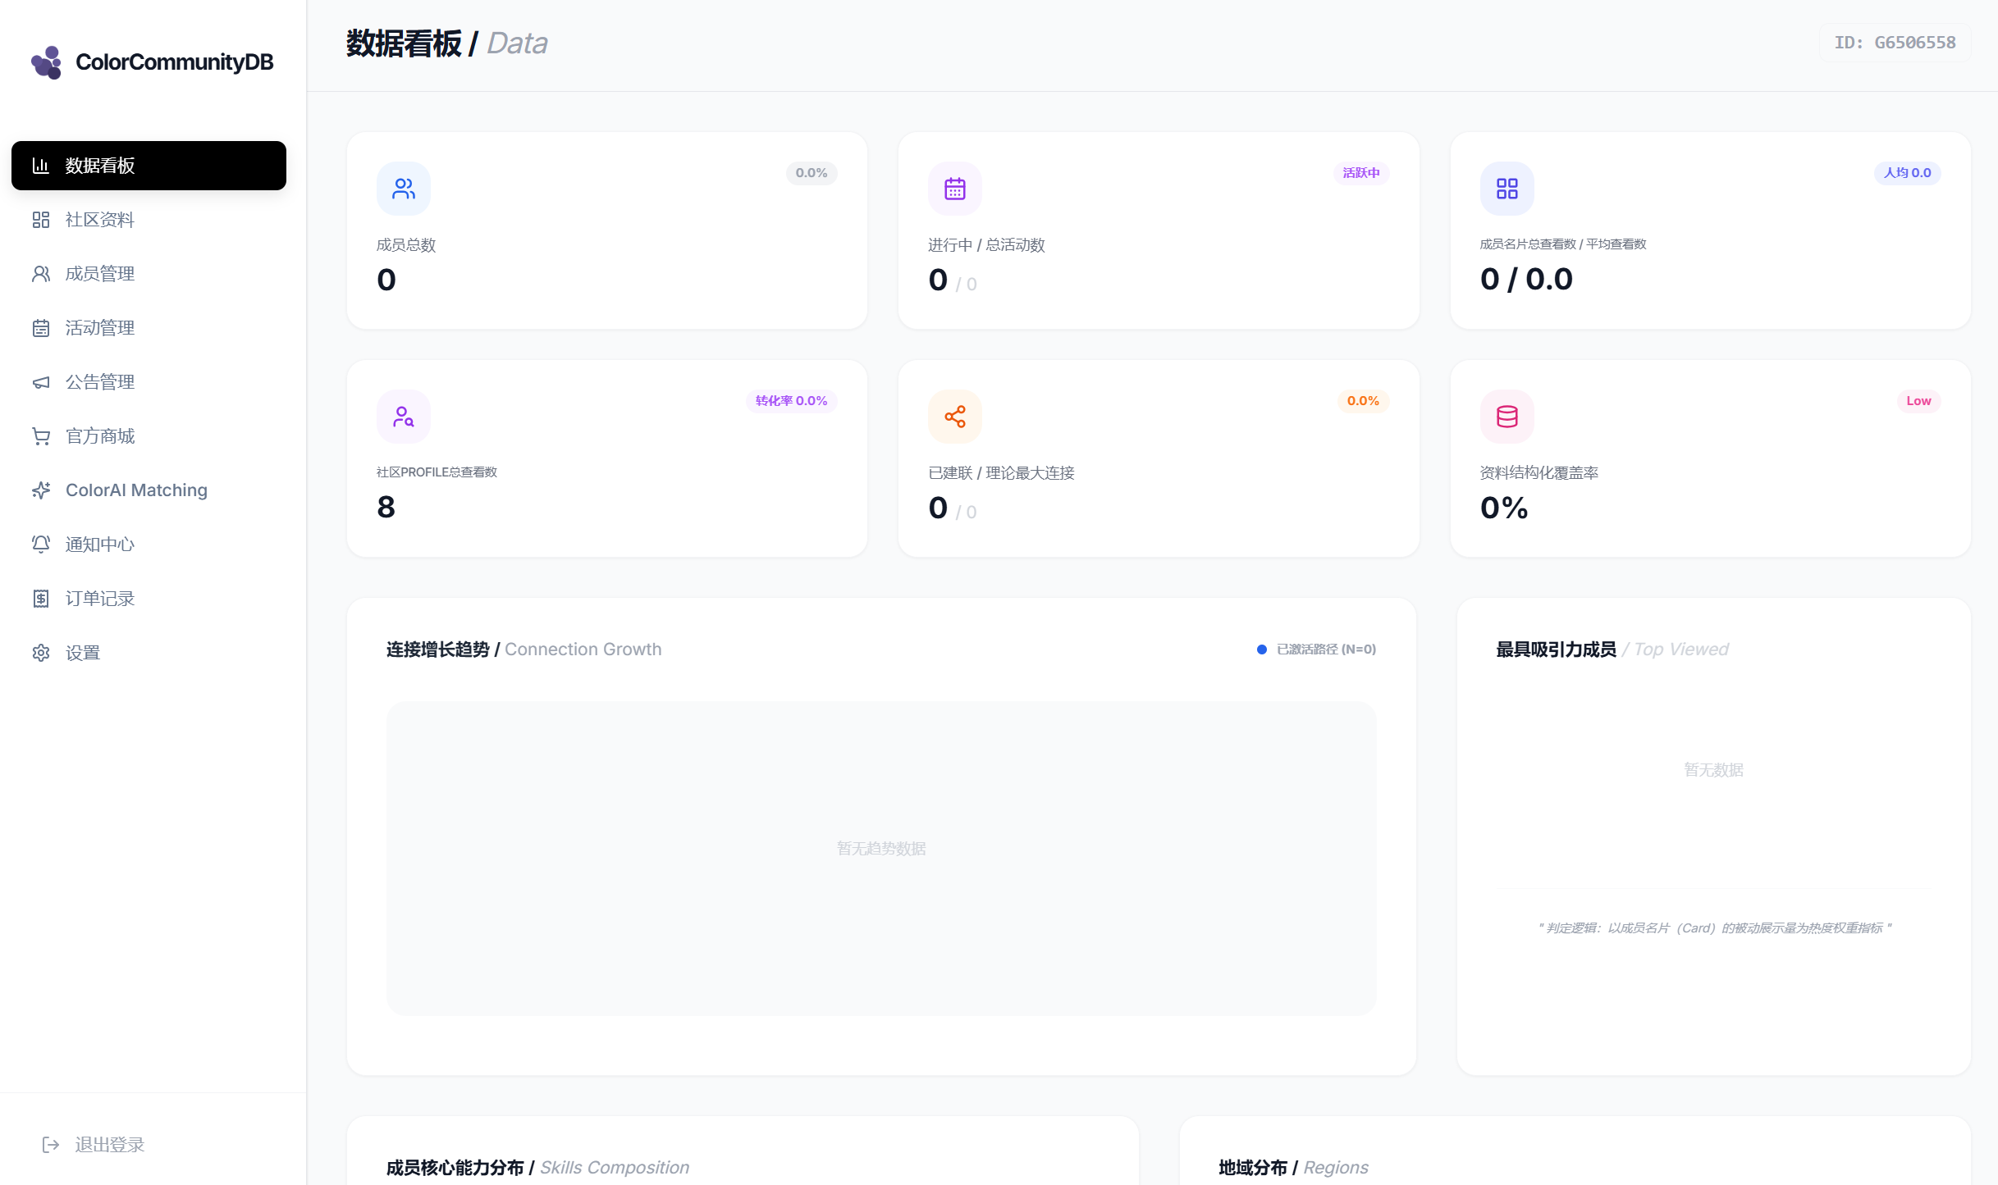Click the members icon on 成员总数 card
This screenshot has height=1185, width=1998.
[x=402, y=188]
